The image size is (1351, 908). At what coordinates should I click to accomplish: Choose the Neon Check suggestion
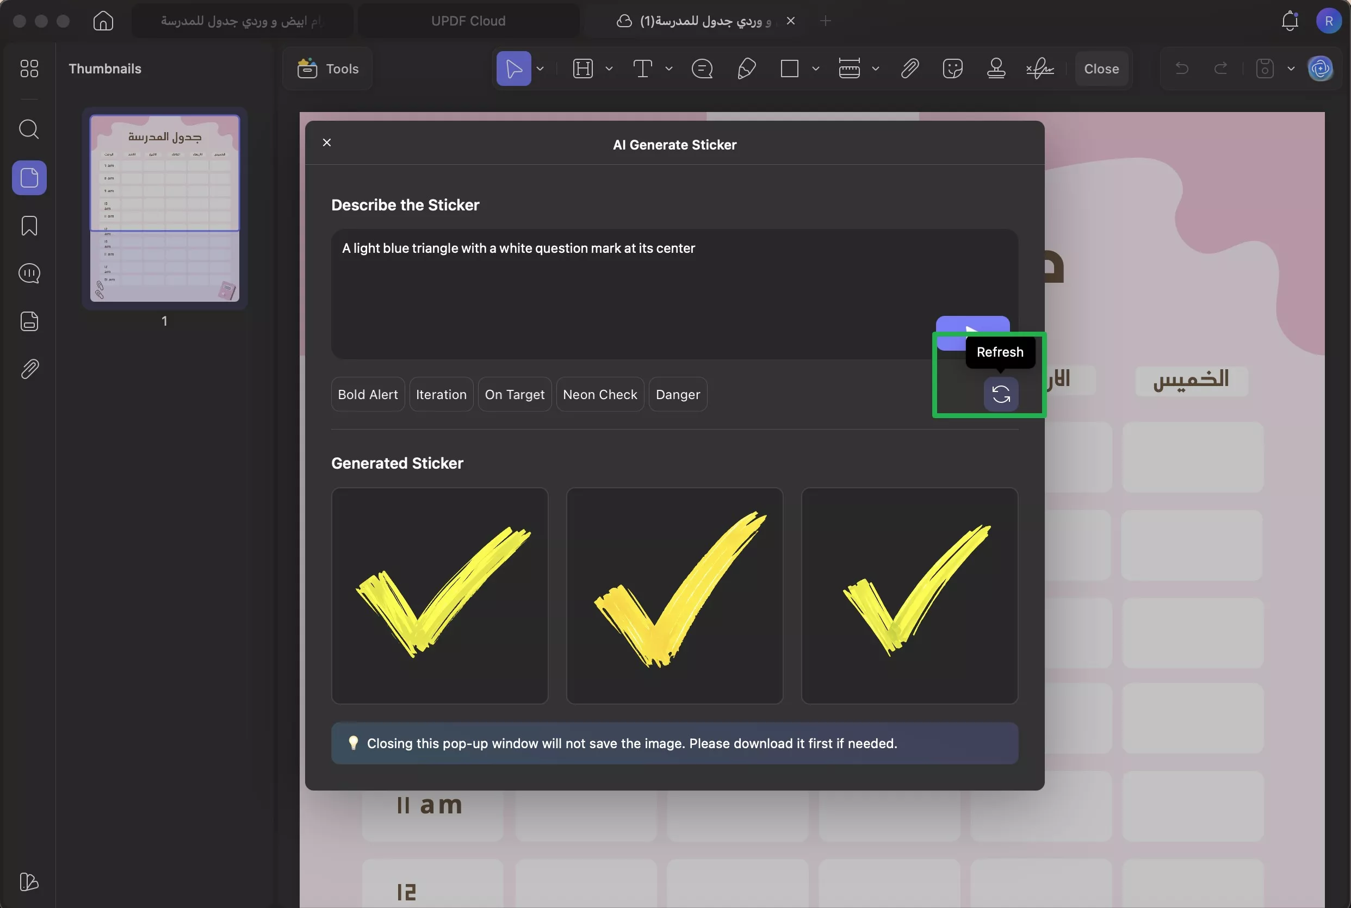[599, 394]
